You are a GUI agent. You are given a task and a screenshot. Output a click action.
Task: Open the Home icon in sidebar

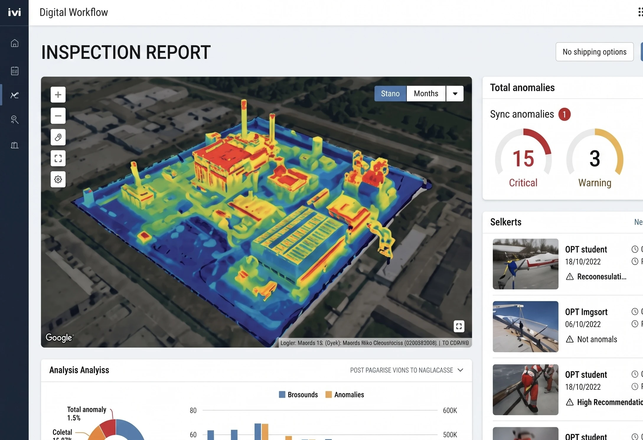point(14,43)
